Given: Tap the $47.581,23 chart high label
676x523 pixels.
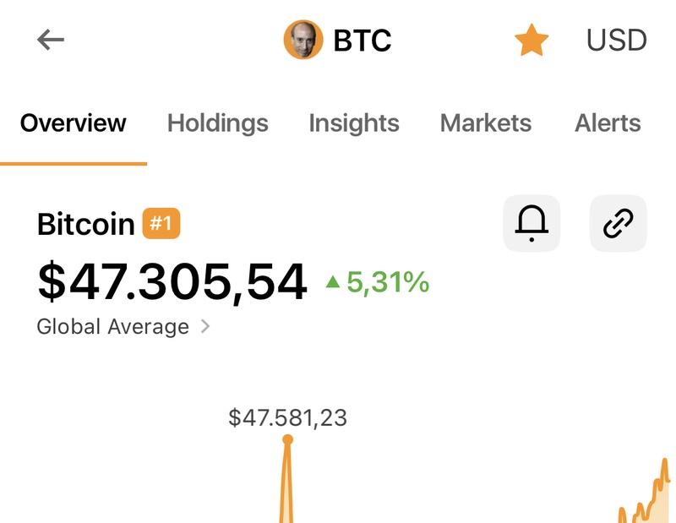Looking at the screenshot, I should tap(287, 417).
